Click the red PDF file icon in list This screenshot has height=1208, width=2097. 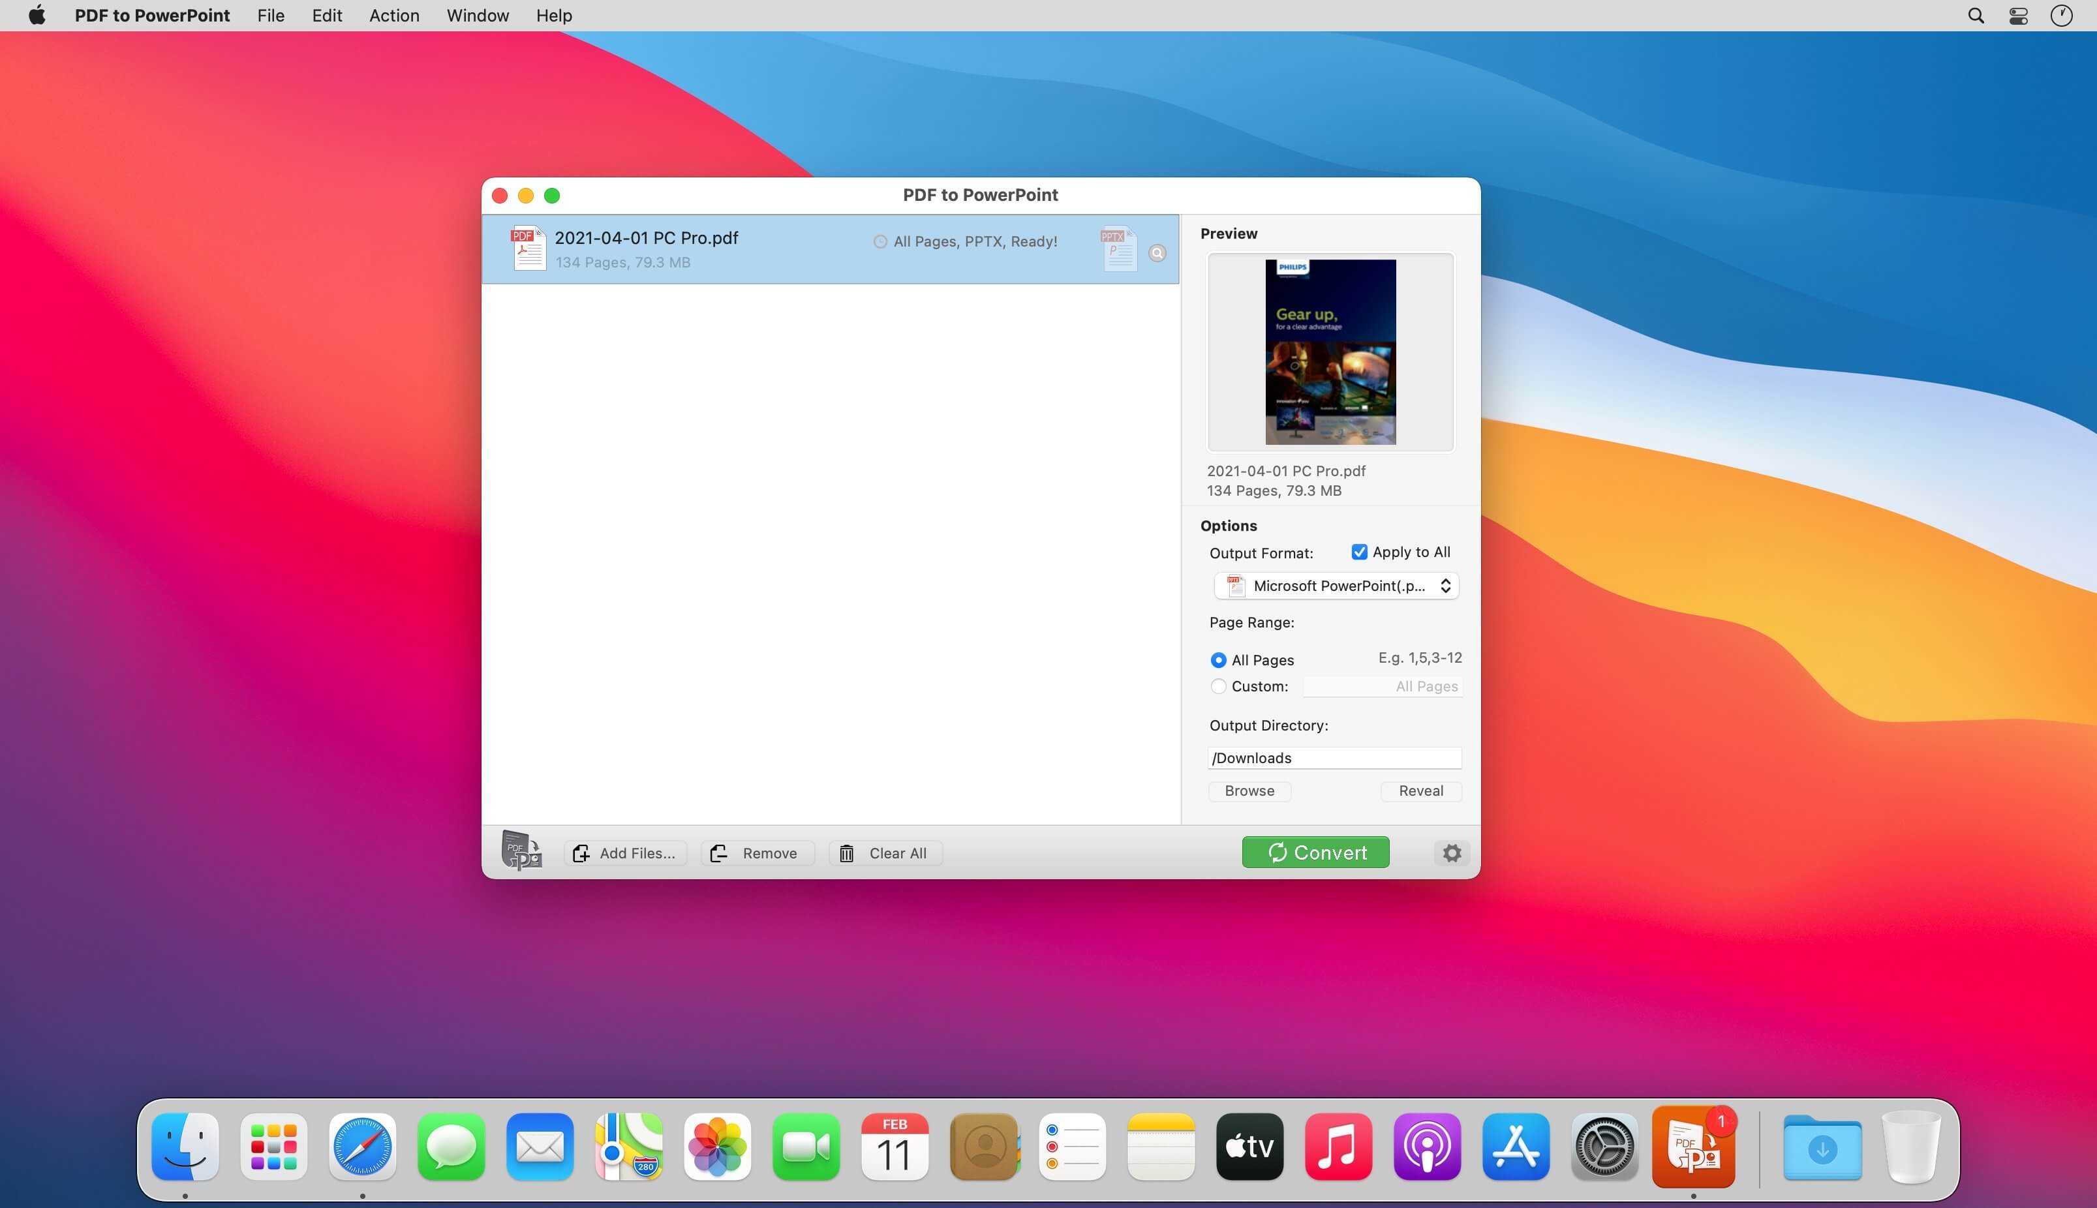(528, 248)
